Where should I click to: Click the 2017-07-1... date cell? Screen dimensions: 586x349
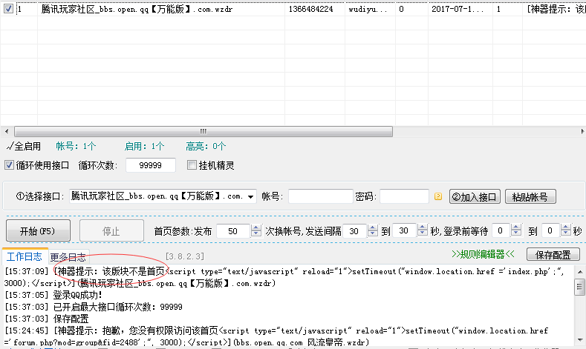[460, 9]
